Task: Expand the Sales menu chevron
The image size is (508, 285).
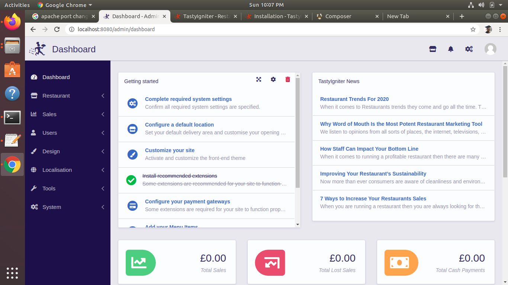Action: [103, 114]
